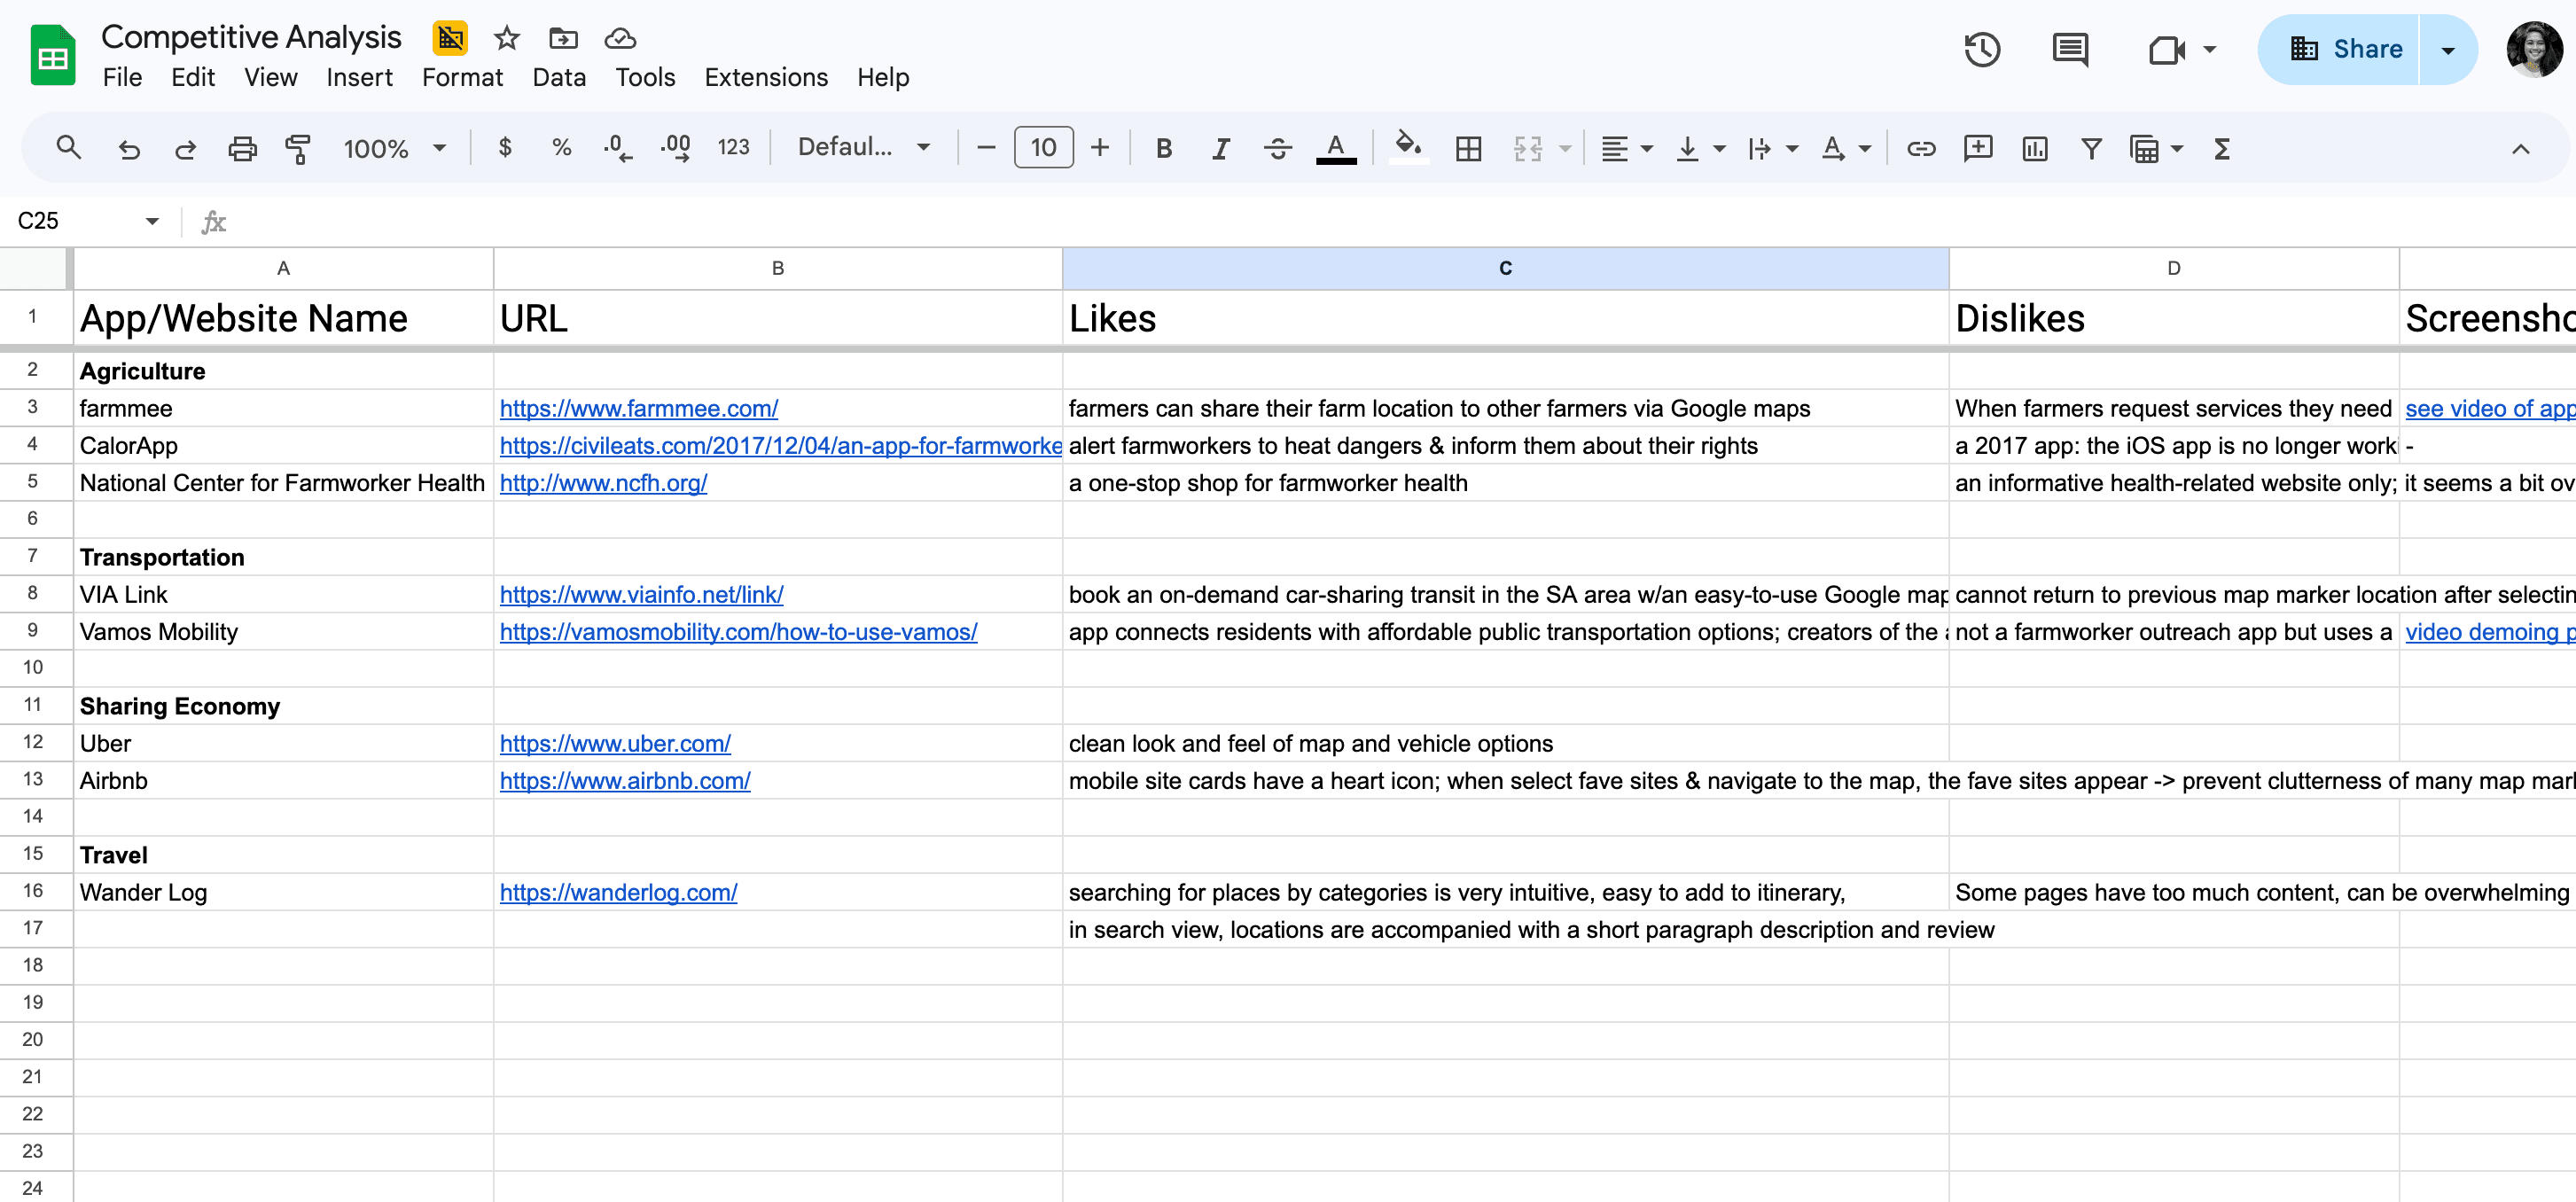Format selected cell as percent

click(561, 147)
